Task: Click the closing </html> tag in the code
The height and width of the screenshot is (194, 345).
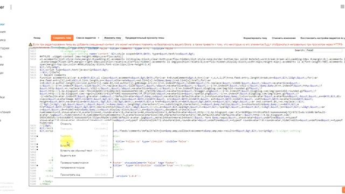Action: pyautogui.click(x=45, y=184)
